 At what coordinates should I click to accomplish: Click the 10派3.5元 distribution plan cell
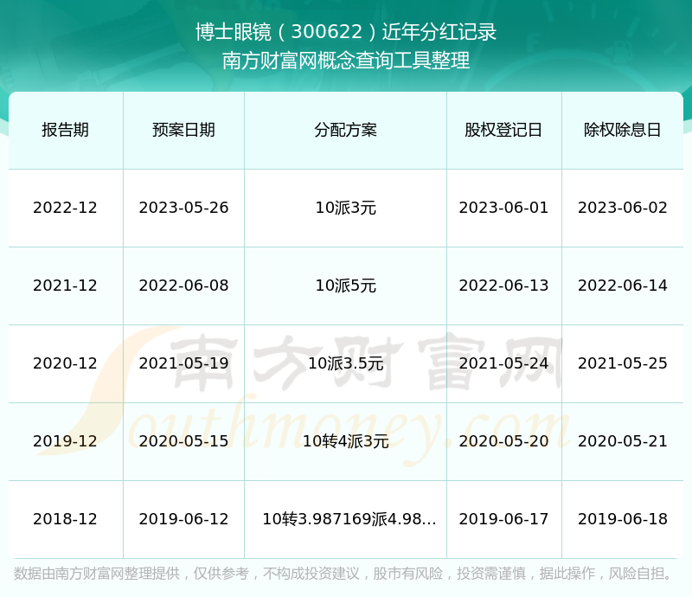(x=345, y=363)
